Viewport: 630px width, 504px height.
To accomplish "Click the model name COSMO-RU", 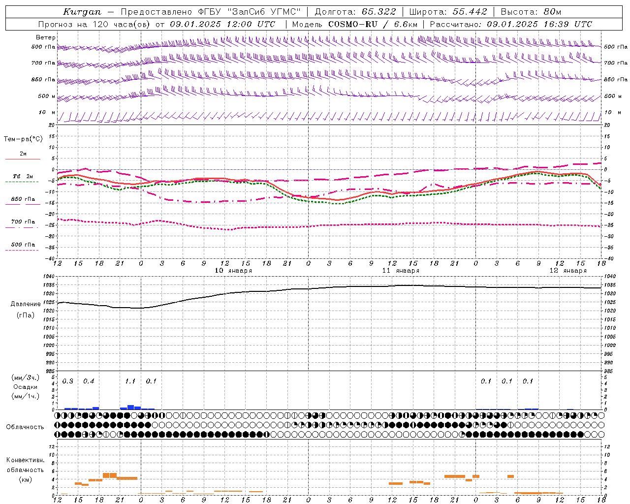I will (353, 24).
